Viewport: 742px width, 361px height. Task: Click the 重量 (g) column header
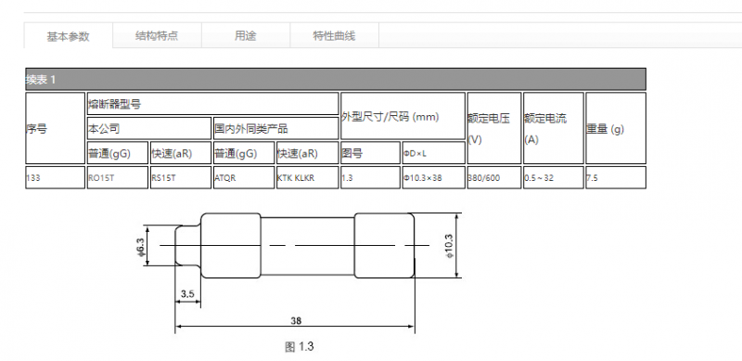616,128
